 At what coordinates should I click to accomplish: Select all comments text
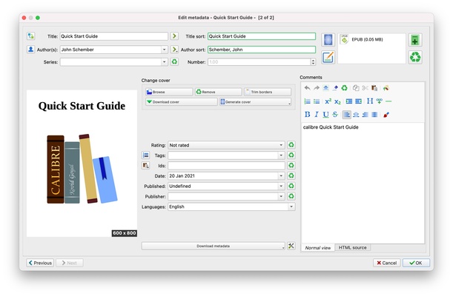click(x=326, y=88)
